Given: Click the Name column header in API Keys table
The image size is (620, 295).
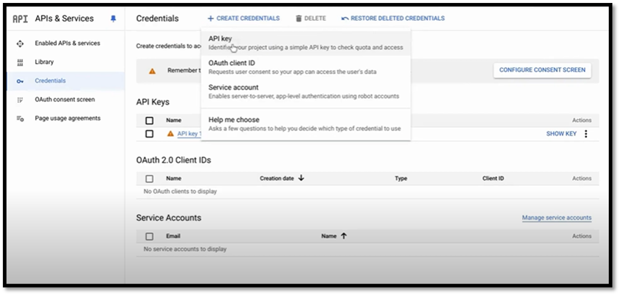Looking at the screenshot, I should click(174, 120).
